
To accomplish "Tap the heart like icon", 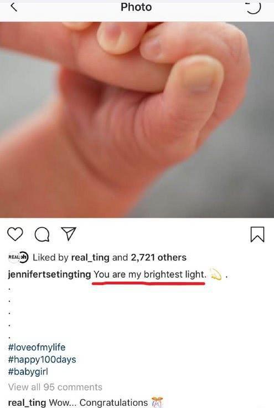I will pos(15,234).
